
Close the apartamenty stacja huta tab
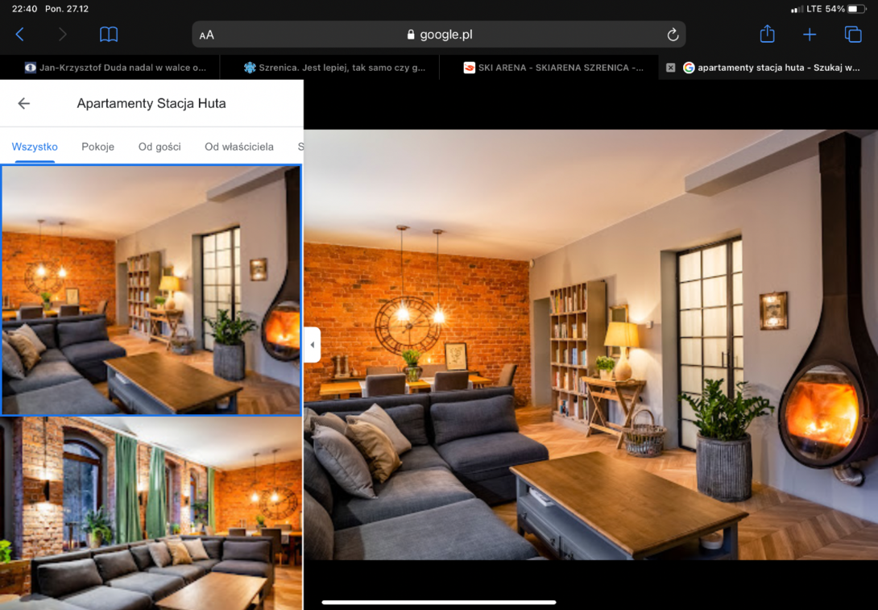(670, 68)
